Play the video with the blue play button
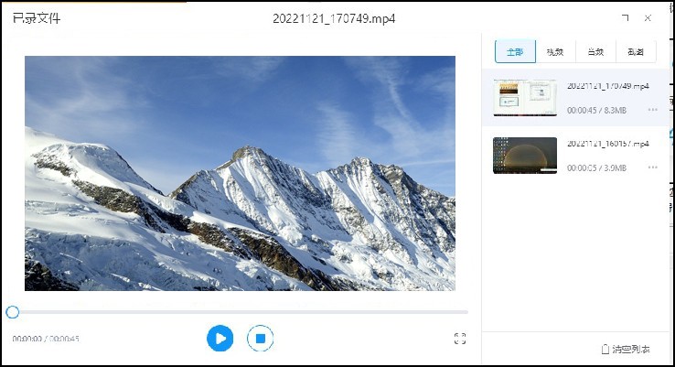The image size is (675, 367). (220, 338)
